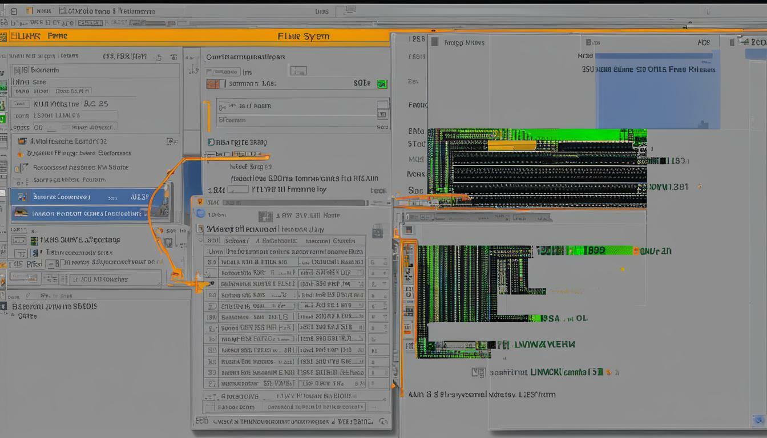Screen dimensions: 767x438
Task: Toggle the checkbox beside the LINVKU canta entry
Action: point(477,372)
